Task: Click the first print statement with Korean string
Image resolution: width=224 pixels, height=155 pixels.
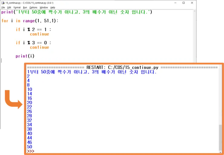Action: pos(77,12)
